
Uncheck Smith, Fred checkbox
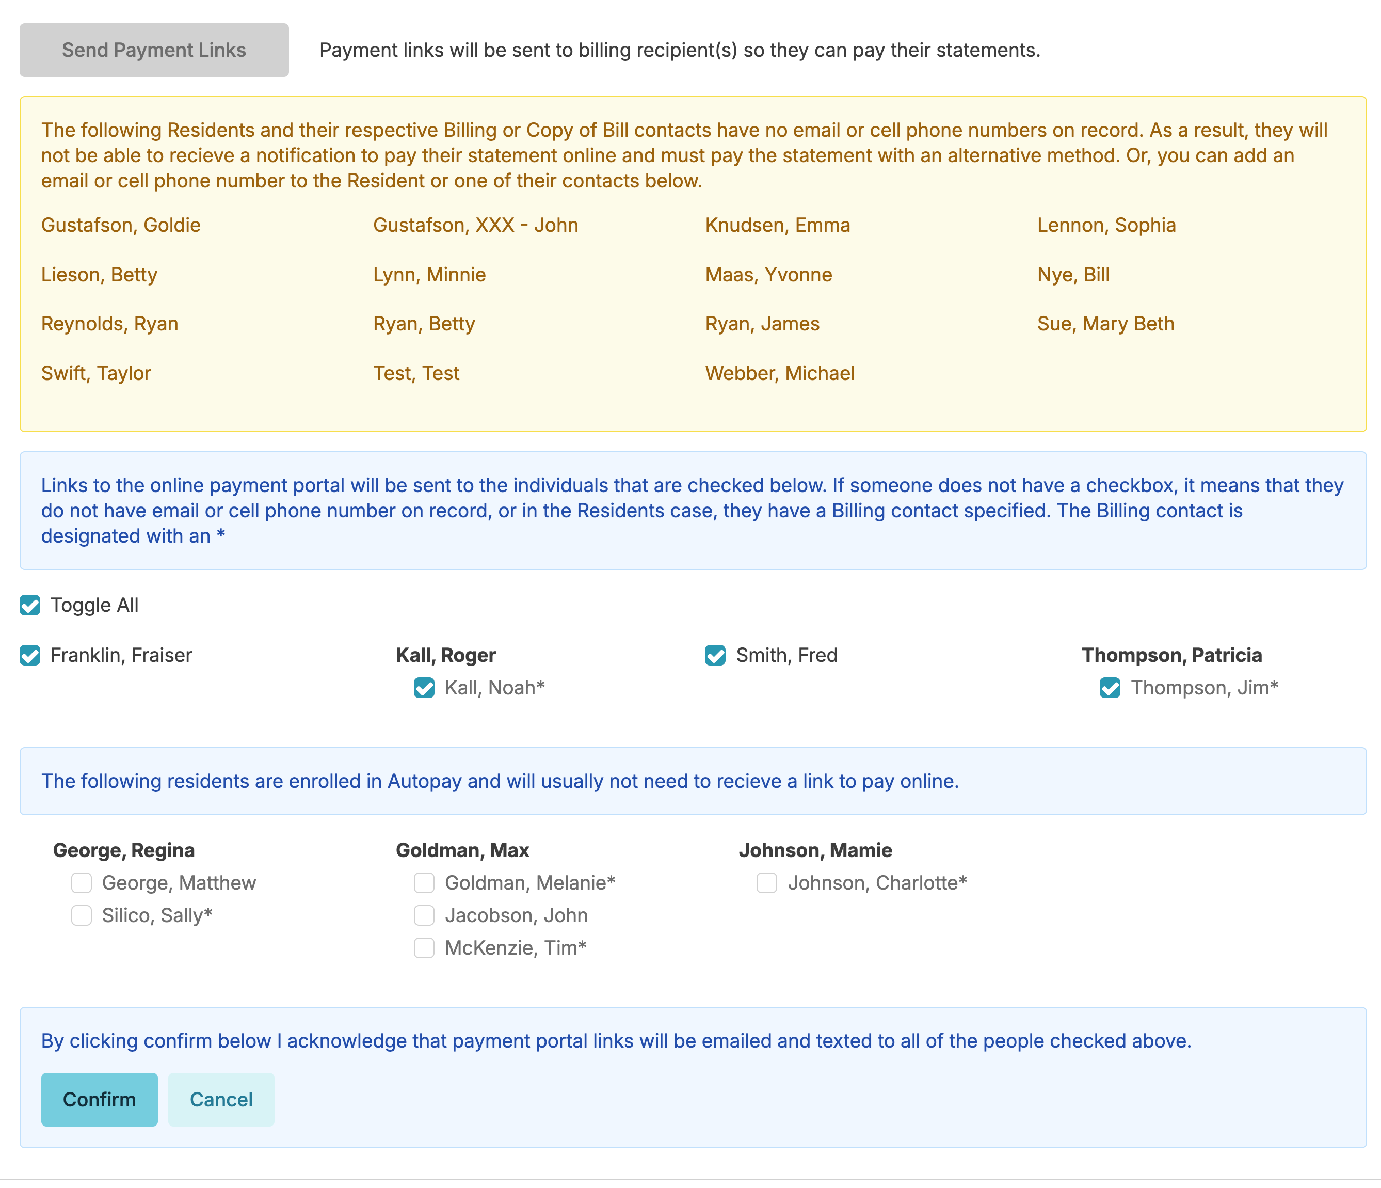tap(715, 655)
